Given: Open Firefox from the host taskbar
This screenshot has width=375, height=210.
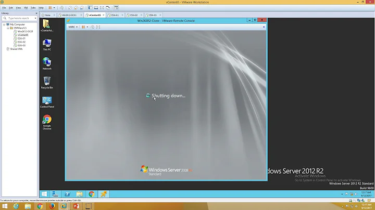Looking at the screenshot, I should pyautogui.click(x=52, y=206).
